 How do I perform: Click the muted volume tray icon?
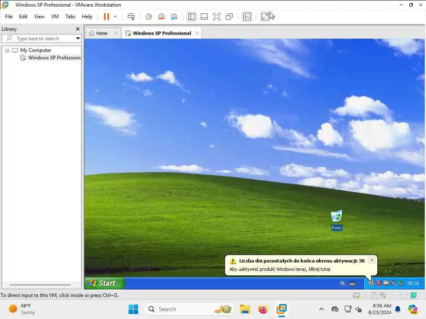(359, 309)
